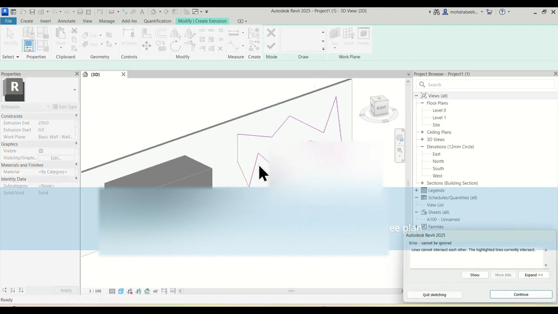Select Level 0 floor plan
Viewport: 558px width, 314px height.
[439, 110]
